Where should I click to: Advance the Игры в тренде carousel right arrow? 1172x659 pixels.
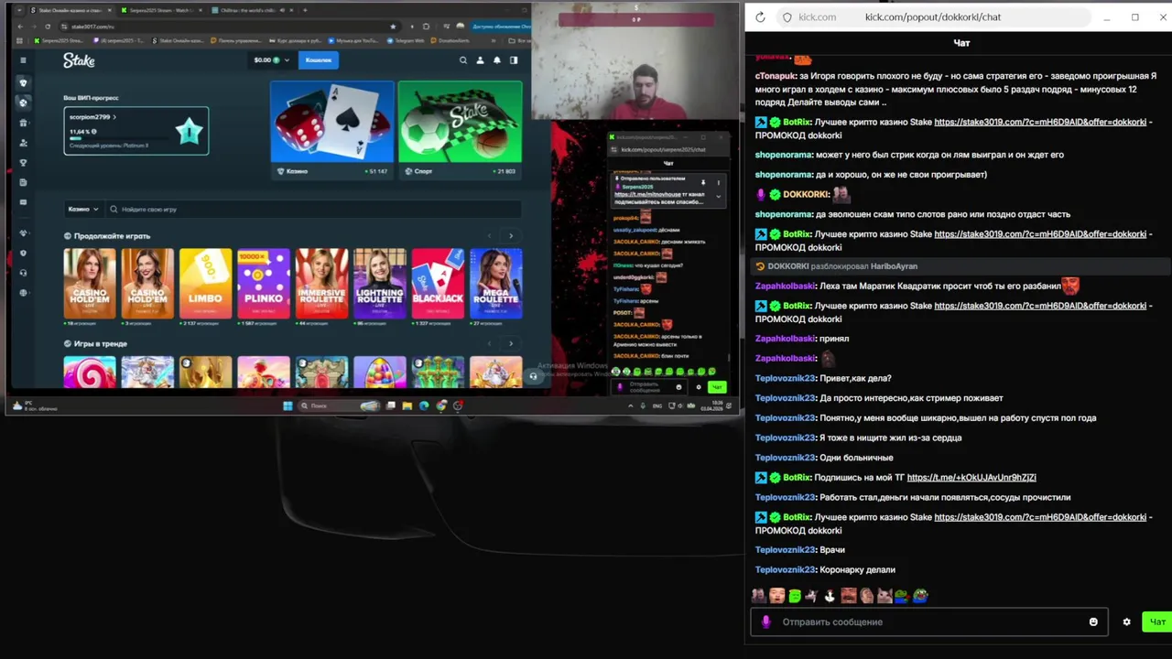coord(511,344)
